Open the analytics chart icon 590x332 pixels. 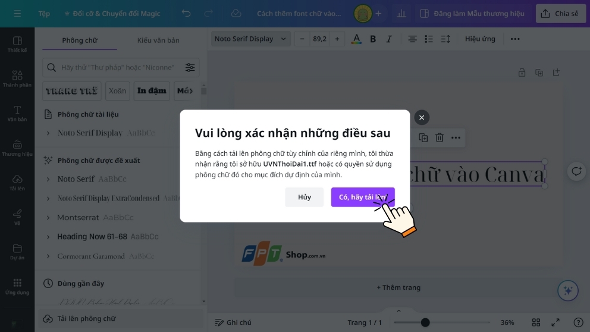(x=401, y=14)
